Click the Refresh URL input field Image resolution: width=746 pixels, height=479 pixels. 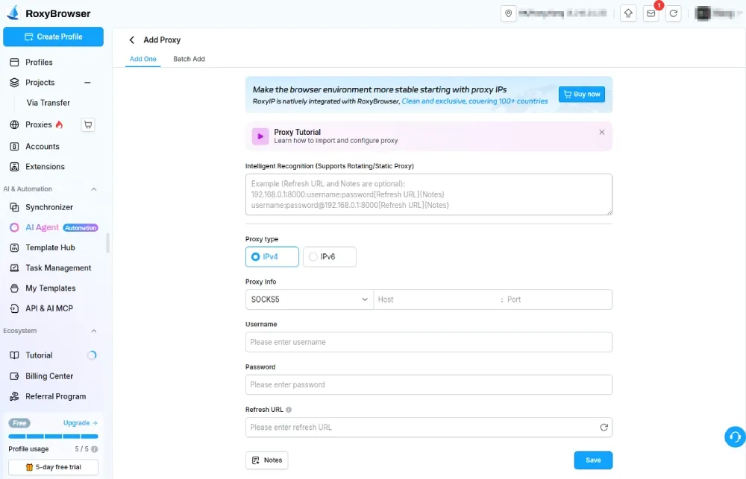click(429, 427)
